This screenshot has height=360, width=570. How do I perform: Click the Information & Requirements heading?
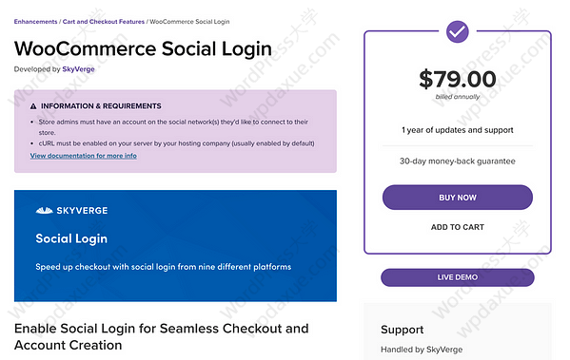101,106
